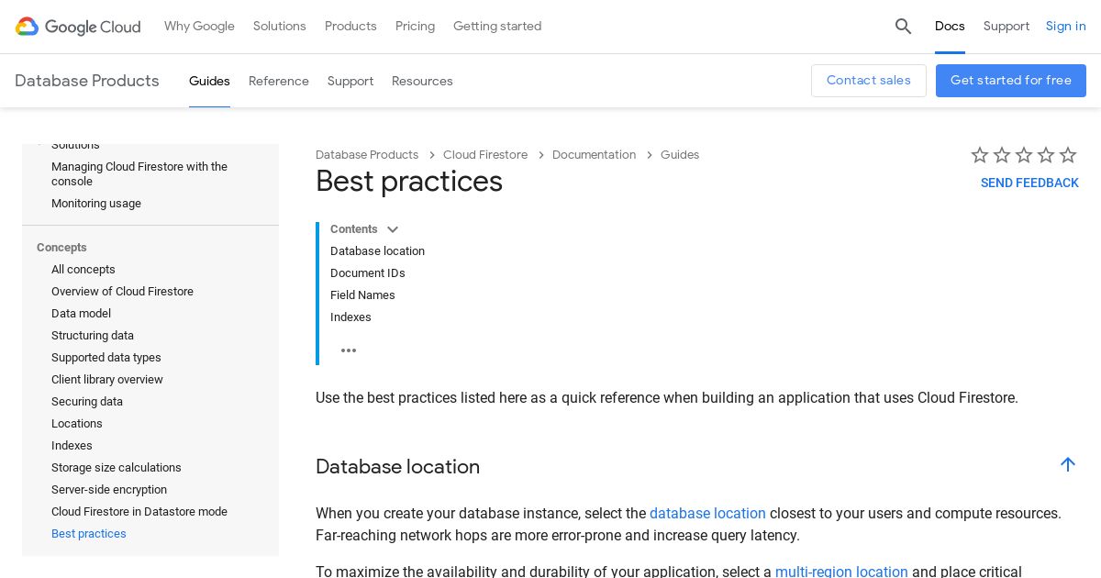Click the Google Cloud logo

[x=78, y=27]
